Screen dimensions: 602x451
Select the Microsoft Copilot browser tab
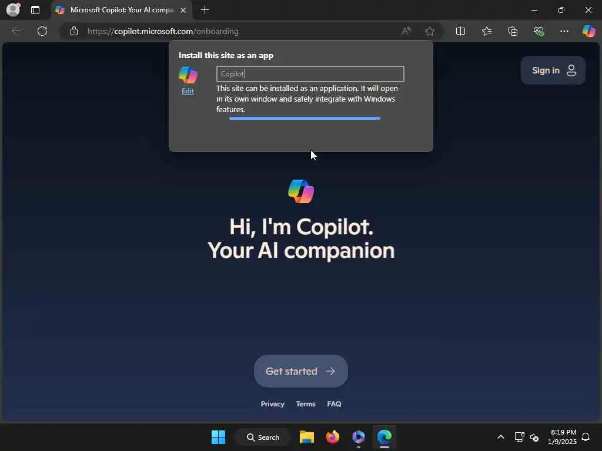pyautogui.click(x=121, y=10)
